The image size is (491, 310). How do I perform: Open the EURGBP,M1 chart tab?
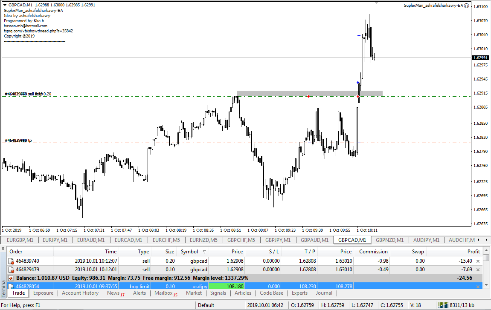(x=20, y=240)
